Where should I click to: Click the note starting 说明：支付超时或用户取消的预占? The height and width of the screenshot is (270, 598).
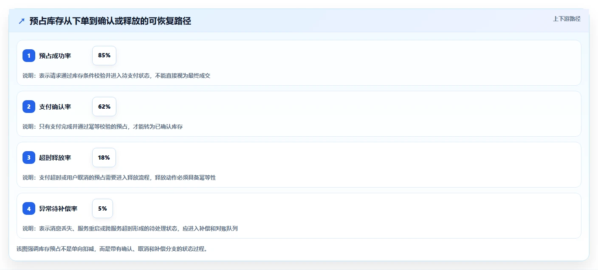coord(119,177)
